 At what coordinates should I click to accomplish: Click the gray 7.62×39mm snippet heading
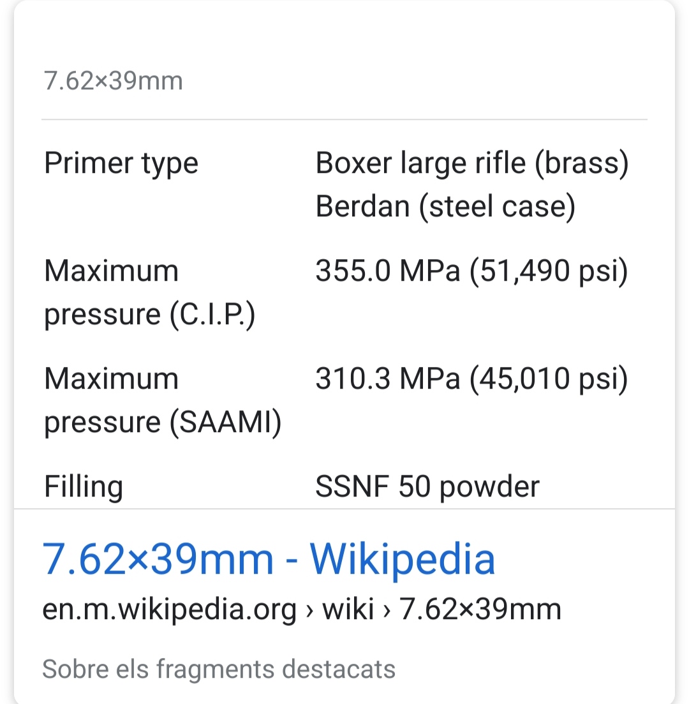[x=113, y=82]
